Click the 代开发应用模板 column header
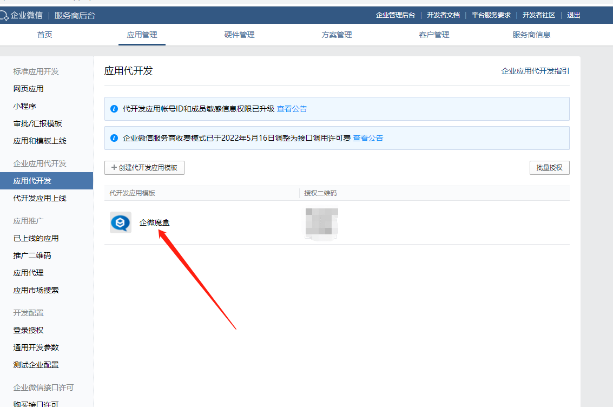Image resolution: width=613 pixels, height=407 pixels. click(132, 193)
